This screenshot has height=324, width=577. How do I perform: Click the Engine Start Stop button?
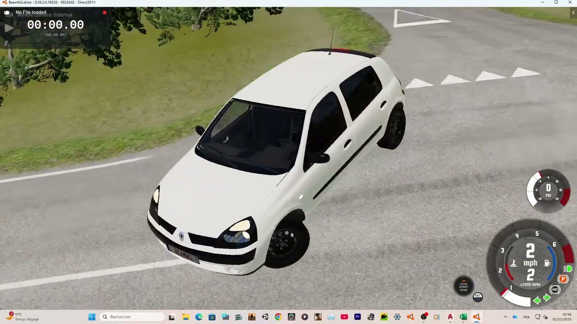point(463,286)
